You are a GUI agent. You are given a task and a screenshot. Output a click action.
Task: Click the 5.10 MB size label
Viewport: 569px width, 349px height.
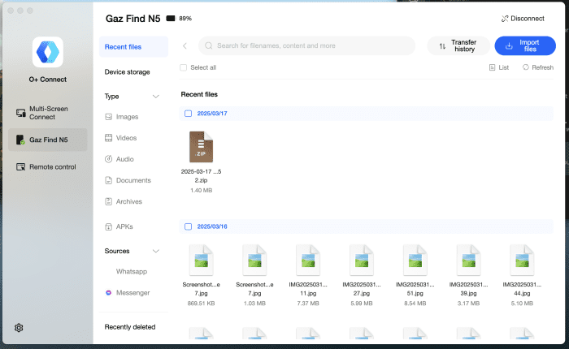[x=522, y=304]
